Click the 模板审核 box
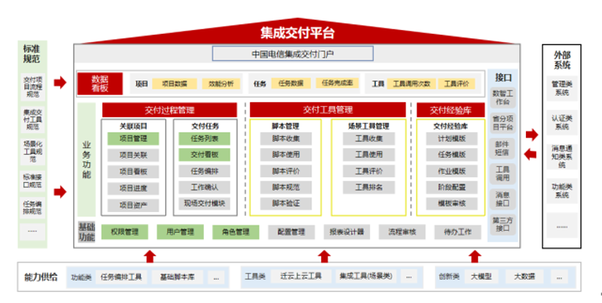The width and height of the screenshot is (602, 303). click(x=451, y=203)
